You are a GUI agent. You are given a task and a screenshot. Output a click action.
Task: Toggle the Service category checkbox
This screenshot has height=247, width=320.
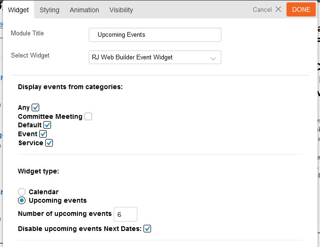[49, 143]
